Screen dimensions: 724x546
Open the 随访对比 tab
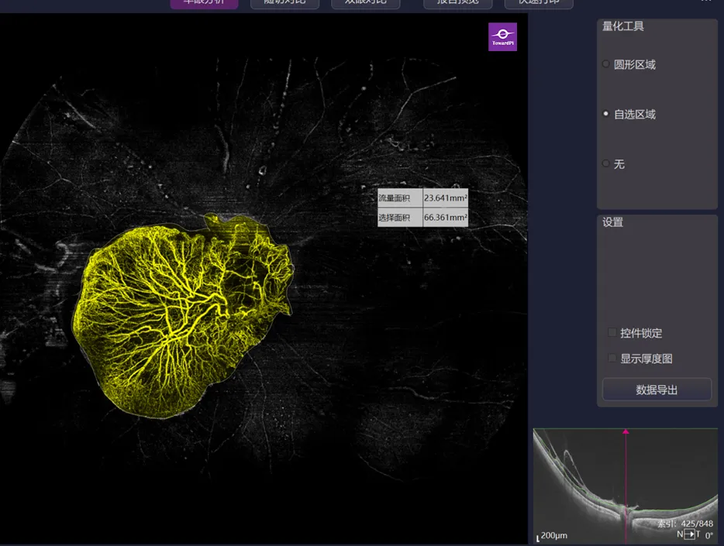tap(284, 2)
